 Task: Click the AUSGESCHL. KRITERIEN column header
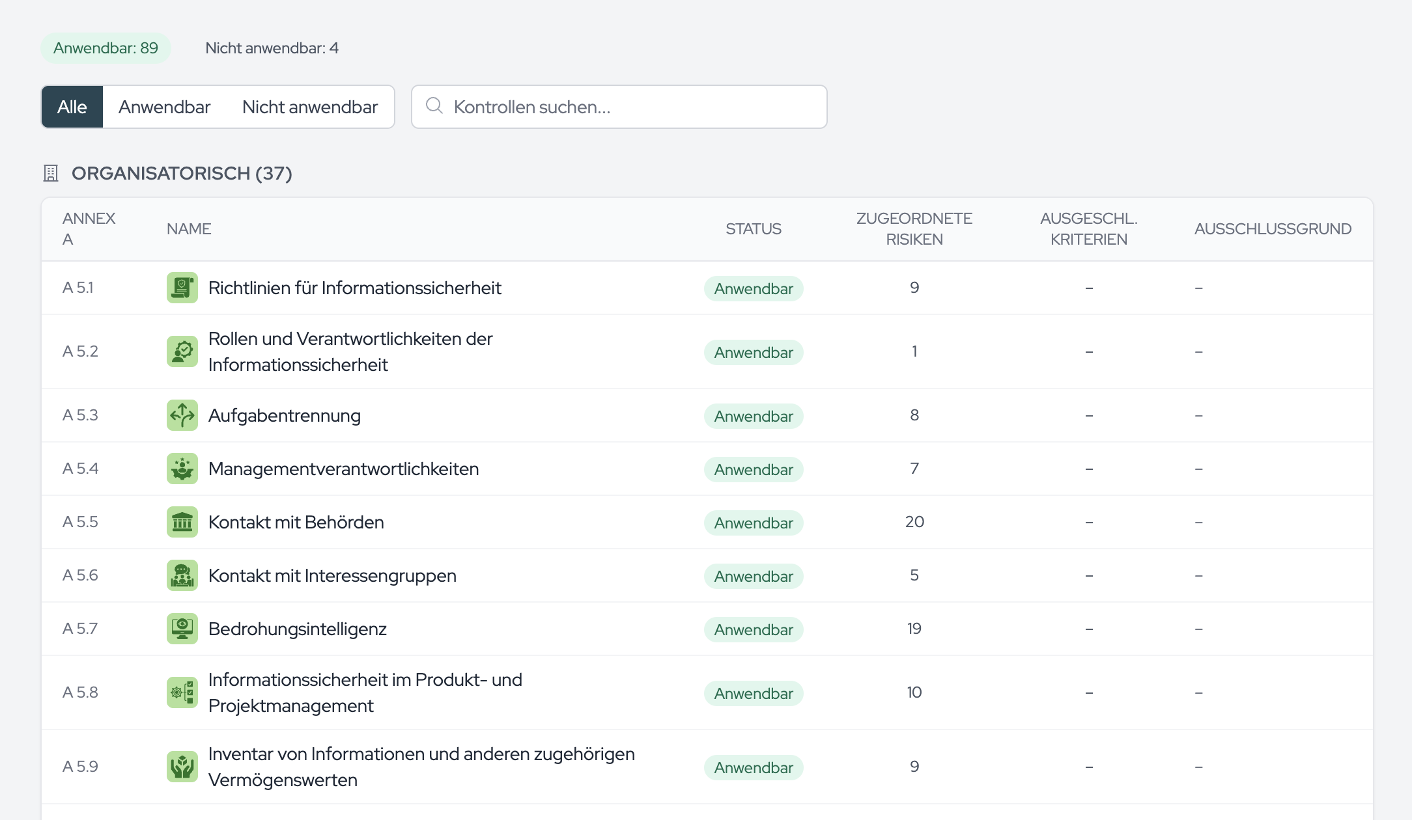click(1089, 228)
